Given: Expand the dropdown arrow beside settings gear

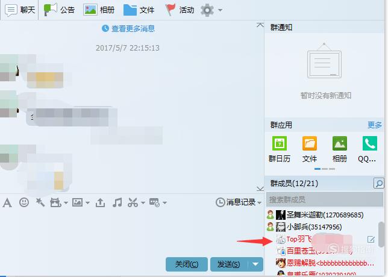Looking at the screenshot, I should pyautogui.click(x=220, y=10).
